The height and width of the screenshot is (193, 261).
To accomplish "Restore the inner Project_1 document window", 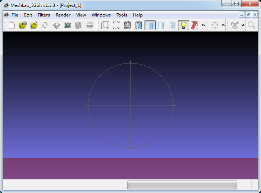I will tap(248, 15).
